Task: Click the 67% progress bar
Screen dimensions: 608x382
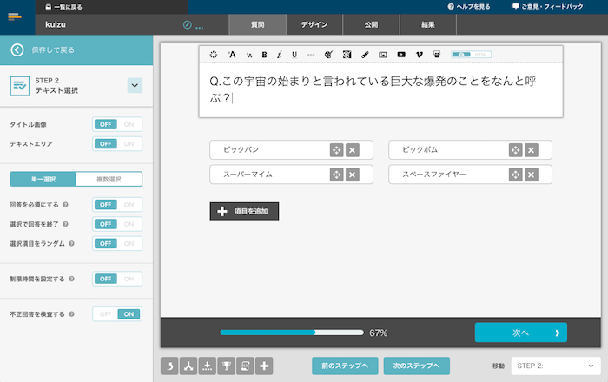Action: click(x=291, y=333)
